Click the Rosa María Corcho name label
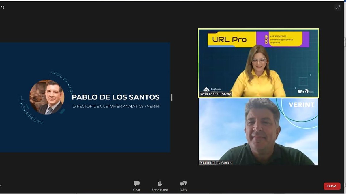 (x=215, y=94)
